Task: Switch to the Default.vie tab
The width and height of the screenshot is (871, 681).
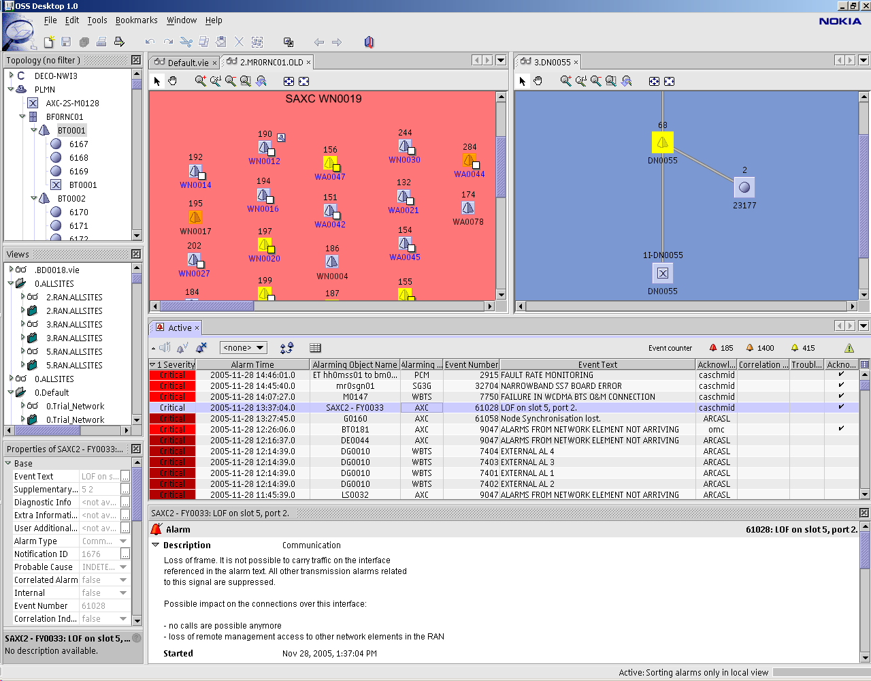Action: point(184,62)
